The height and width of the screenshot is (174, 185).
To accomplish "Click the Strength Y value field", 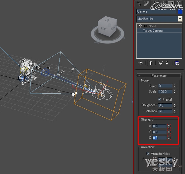I will point(159,132).
